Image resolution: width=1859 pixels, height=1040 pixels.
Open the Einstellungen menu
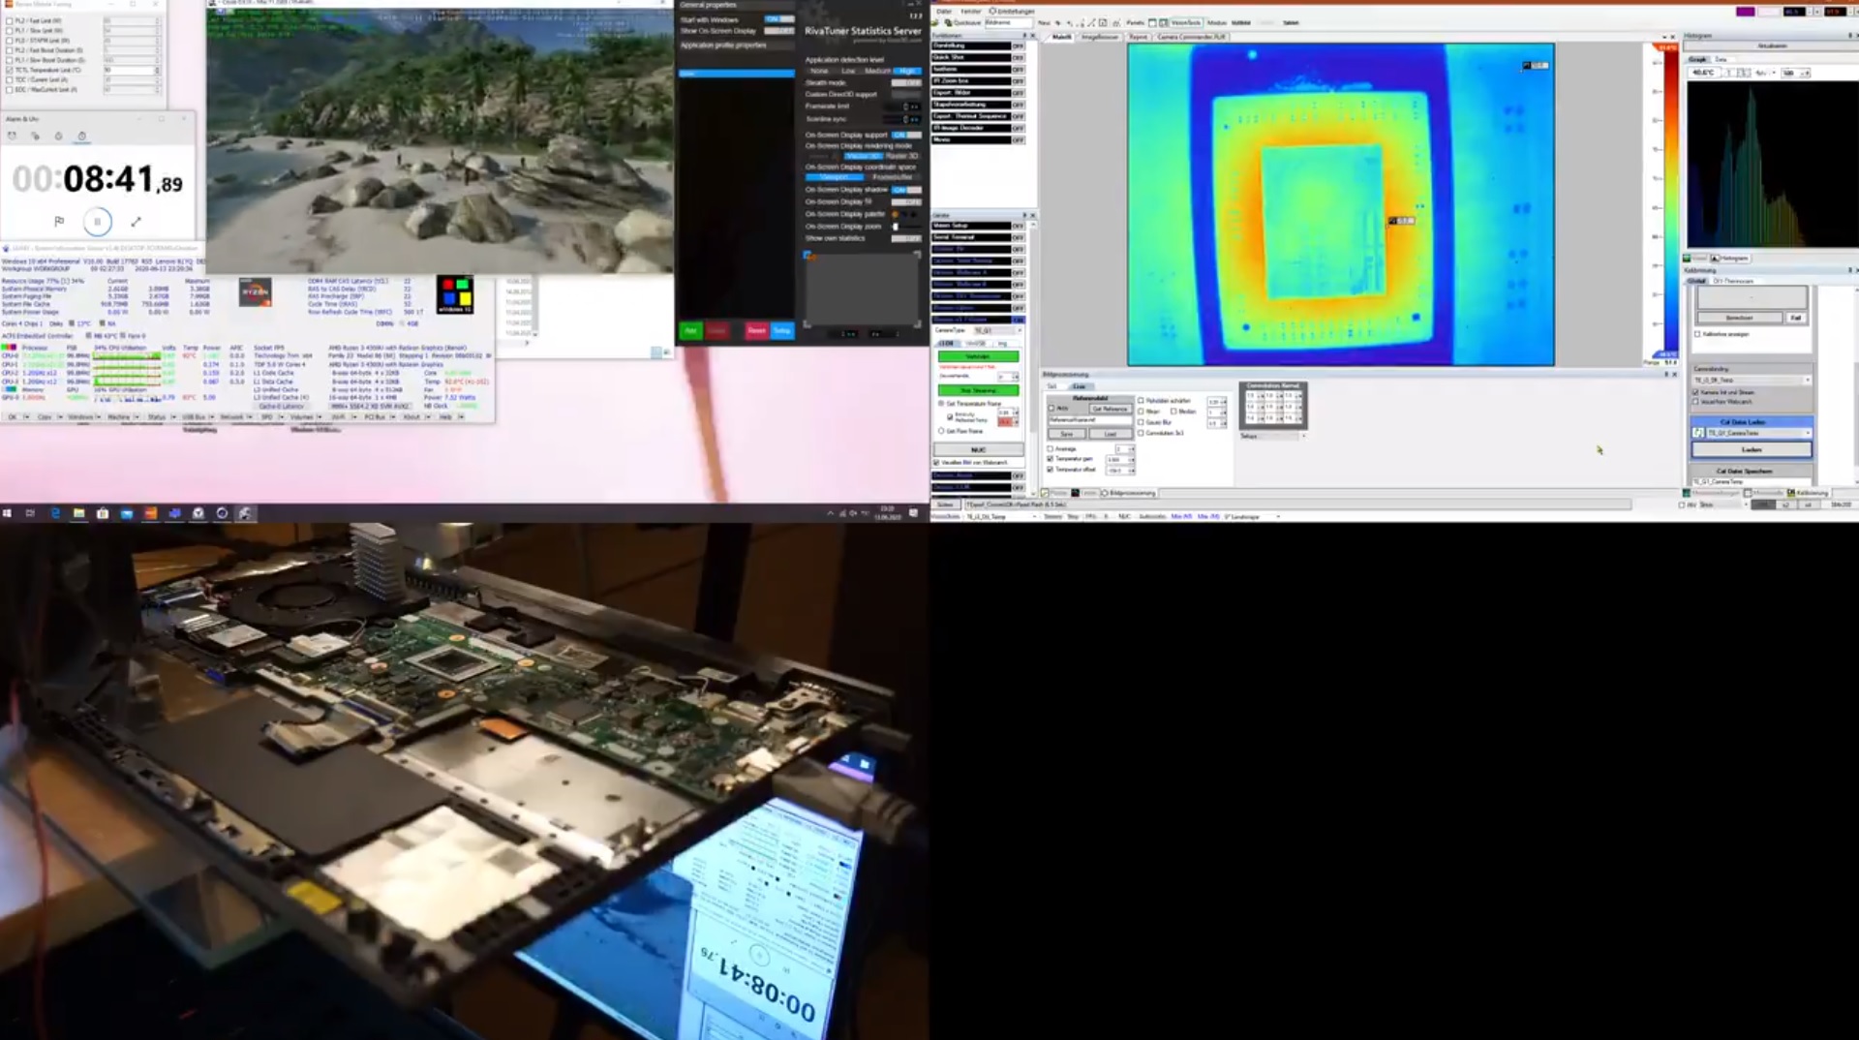(x=1014, y=12)
